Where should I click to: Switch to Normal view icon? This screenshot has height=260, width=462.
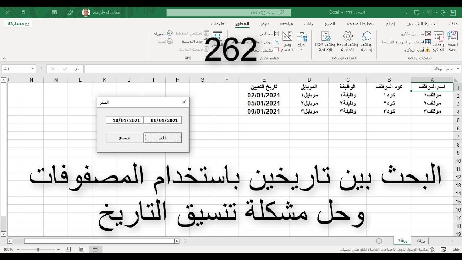(x=95, y=250)
